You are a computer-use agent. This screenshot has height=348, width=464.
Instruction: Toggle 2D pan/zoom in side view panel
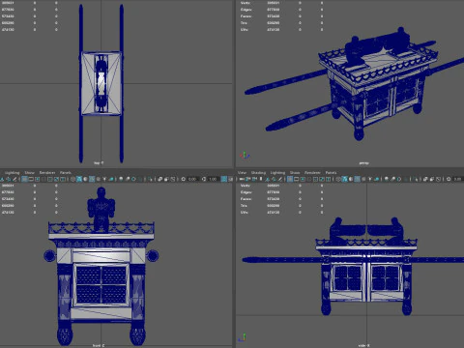275,179
